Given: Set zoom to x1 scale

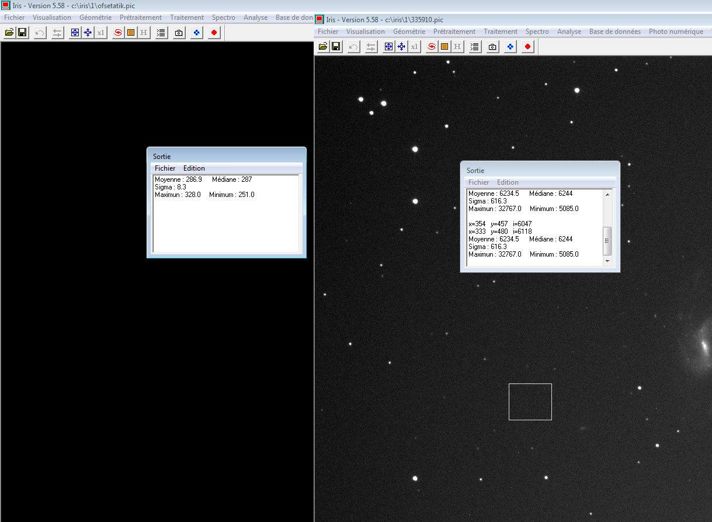Looking at the screenshot, I should pyautogui.click(x=100, y=32).
